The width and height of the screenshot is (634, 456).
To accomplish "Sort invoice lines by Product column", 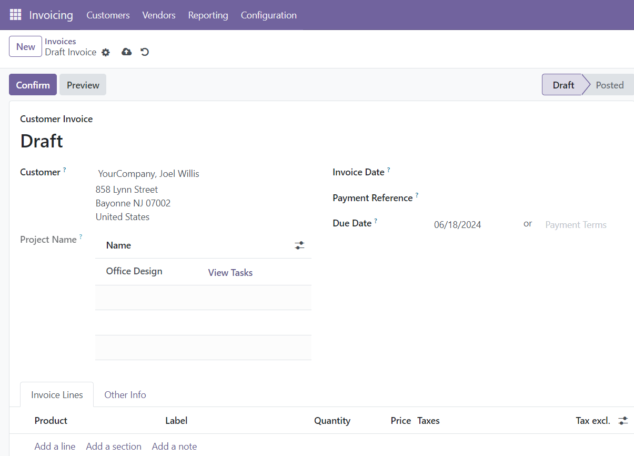I will (x=51, y=421).
